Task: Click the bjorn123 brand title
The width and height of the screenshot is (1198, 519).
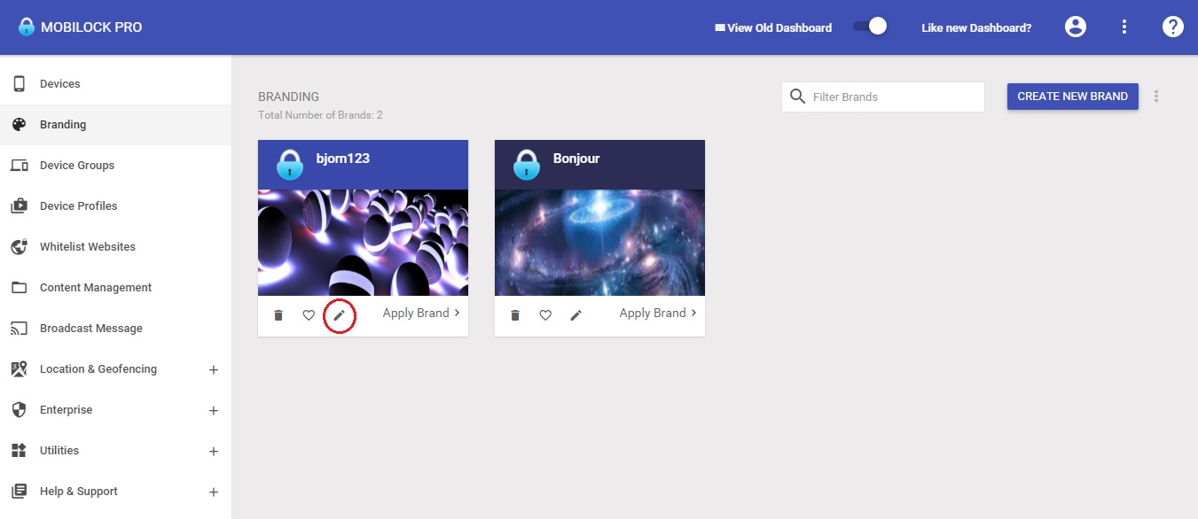Action: (342, 159)
